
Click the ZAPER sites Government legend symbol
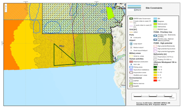131,19
